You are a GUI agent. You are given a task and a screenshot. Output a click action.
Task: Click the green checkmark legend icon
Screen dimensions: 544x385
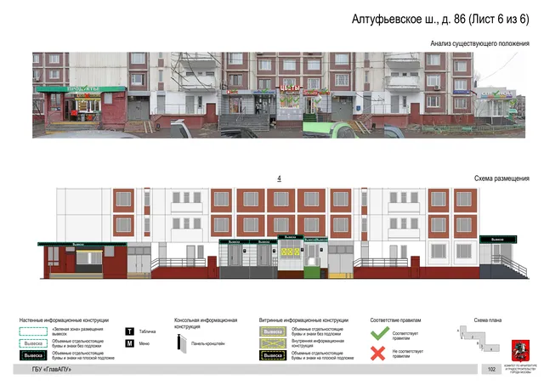(x=380, y=334)
